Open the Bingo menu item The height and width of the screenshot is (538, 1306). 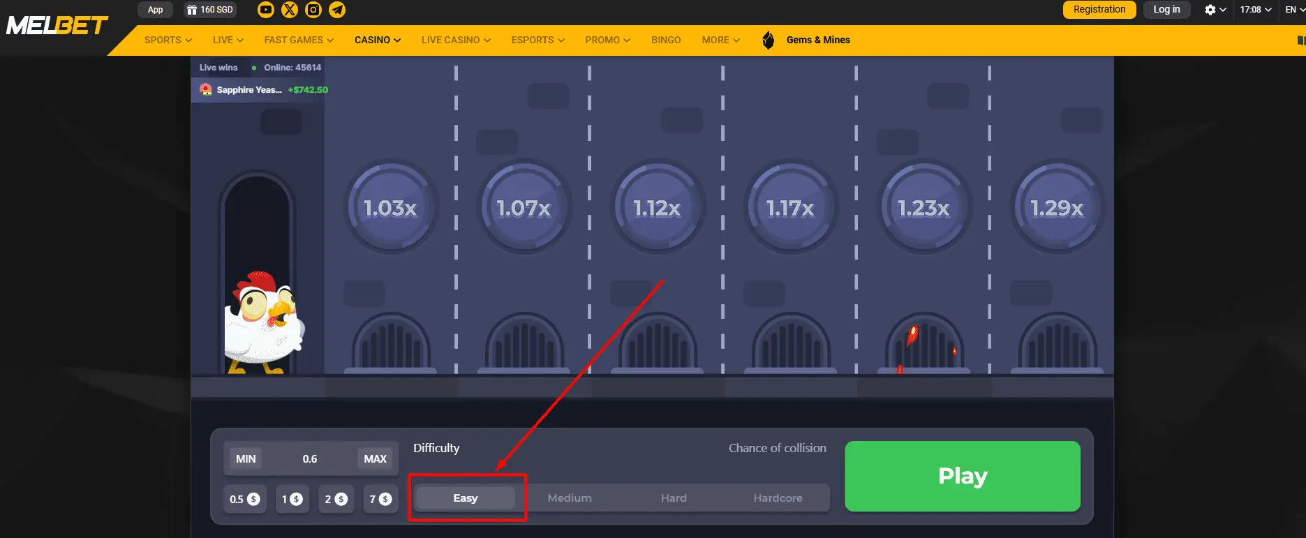(x=666, y=40)
